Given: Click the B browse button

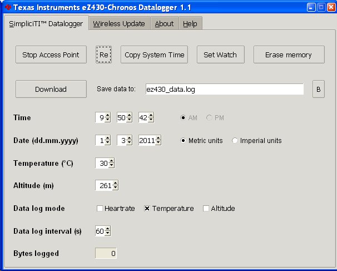Looking at the screenshot, I should [x=319, y=89].
